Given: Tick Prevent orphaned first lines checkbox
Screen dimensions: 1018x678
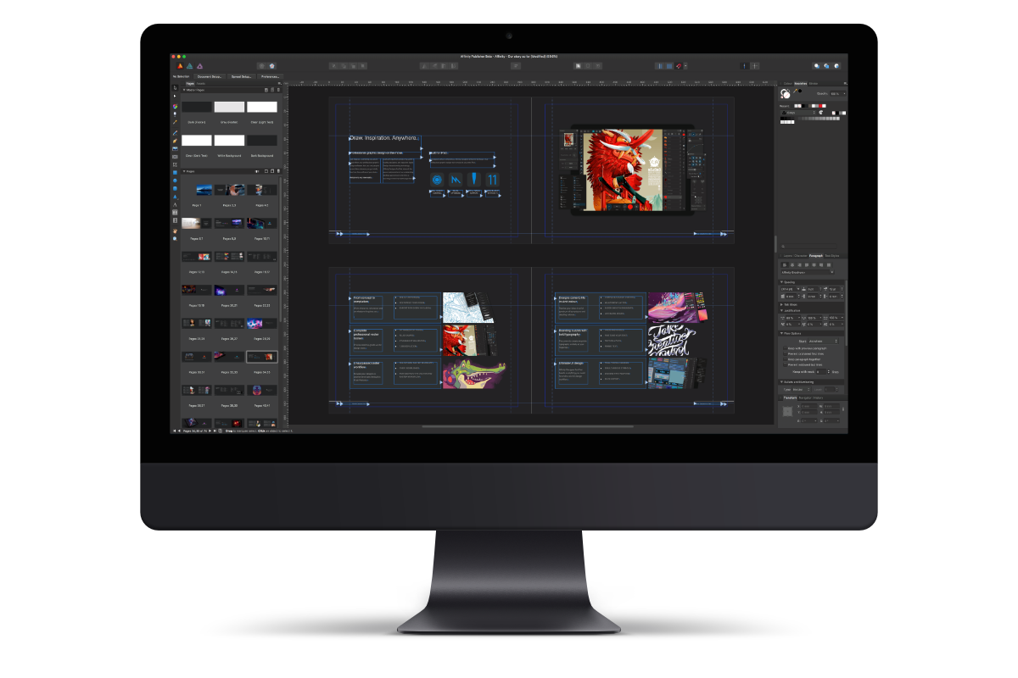Looking at the screenshot, I should [785, 353].
